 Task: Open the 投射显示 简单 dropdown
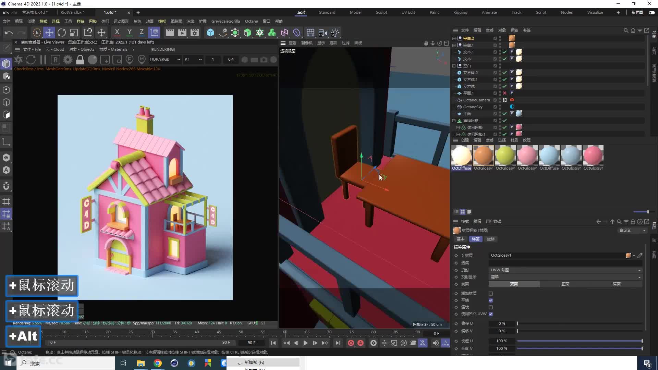point(565,277)
